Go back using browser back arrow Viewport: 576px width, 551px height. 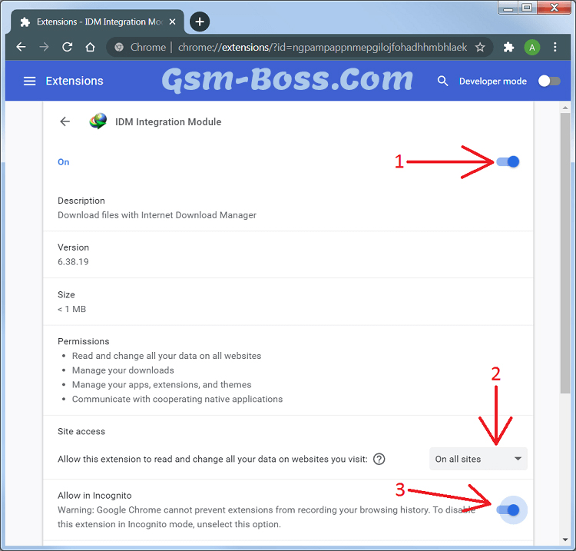(22, 47)
